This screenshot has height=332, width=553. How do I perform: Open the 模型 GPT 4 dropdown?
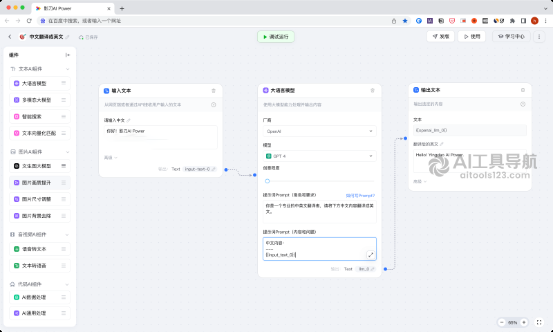coord(319,156)
